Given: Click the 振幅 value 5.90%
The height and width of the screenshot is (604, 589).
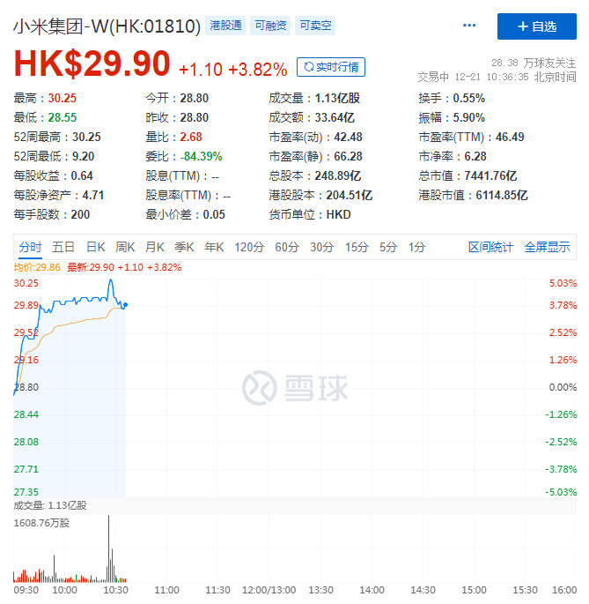Looking at the screenshot, I should [x=469, y=117].
